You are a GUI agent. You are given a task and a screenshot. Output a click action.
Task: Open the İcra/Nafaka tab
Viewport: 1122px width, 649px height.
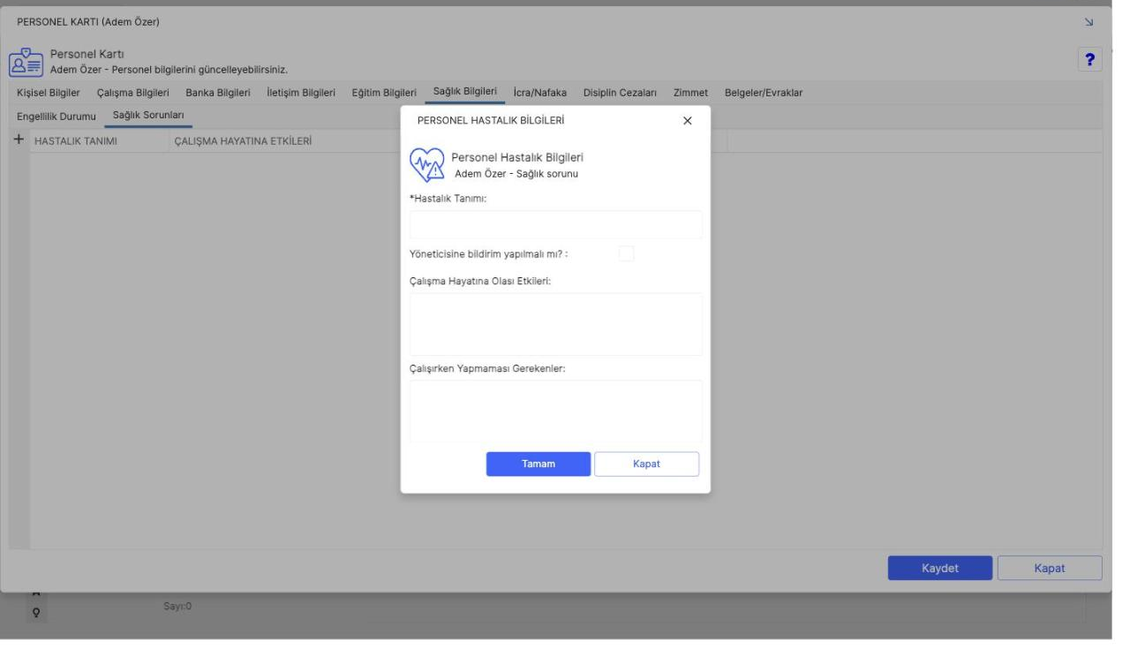pos(539,93)
